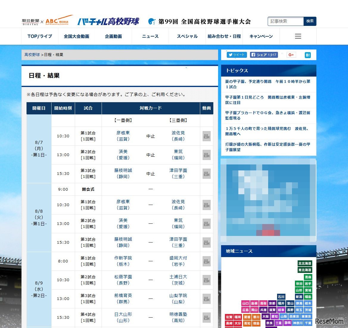This screenshot has width=348, height=328.
Task: Click the 開会式 row label
Action: (x=88, y=189)
